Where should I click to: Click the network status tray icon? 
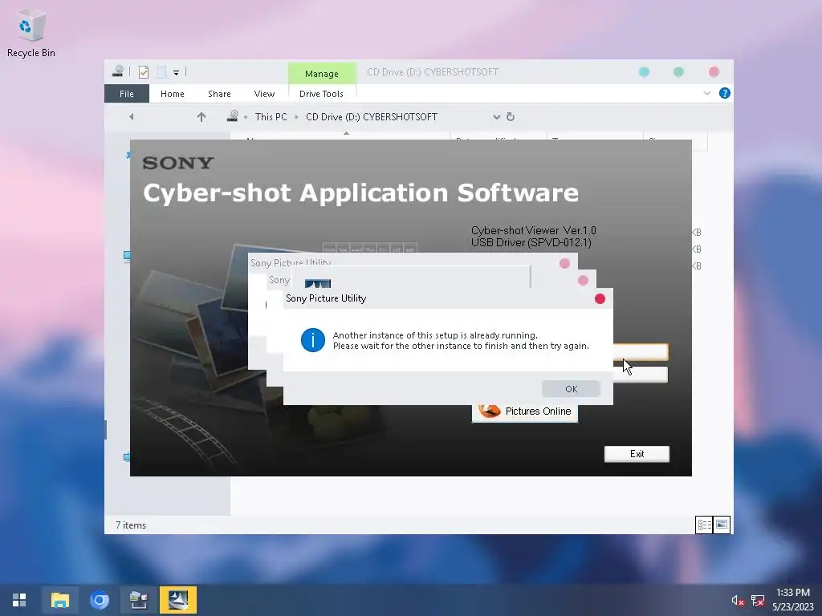coord(758,600)
